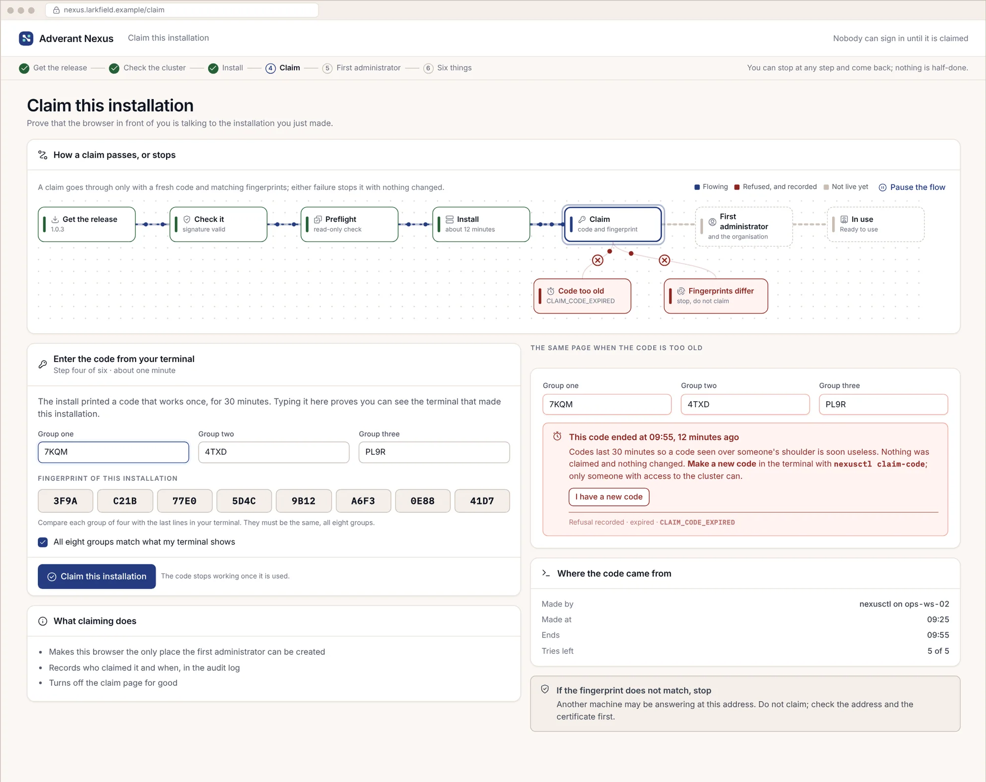Click the Preflight node icon
The width and height of the screenshot is (986, 782).
[x=318, y=219]
